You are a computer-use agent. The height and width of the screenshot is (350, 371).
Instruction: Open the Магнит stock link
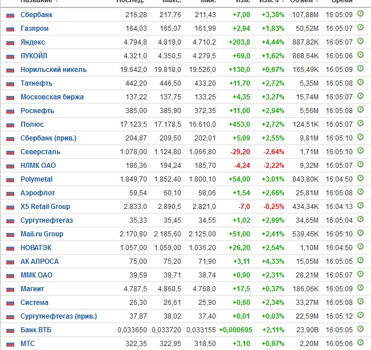click(32, 289)
